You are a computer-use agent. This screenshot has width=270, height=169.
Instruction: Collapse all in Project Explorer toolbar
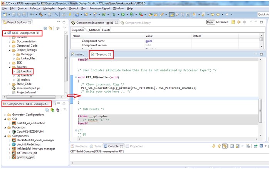(x=45, y=28)
